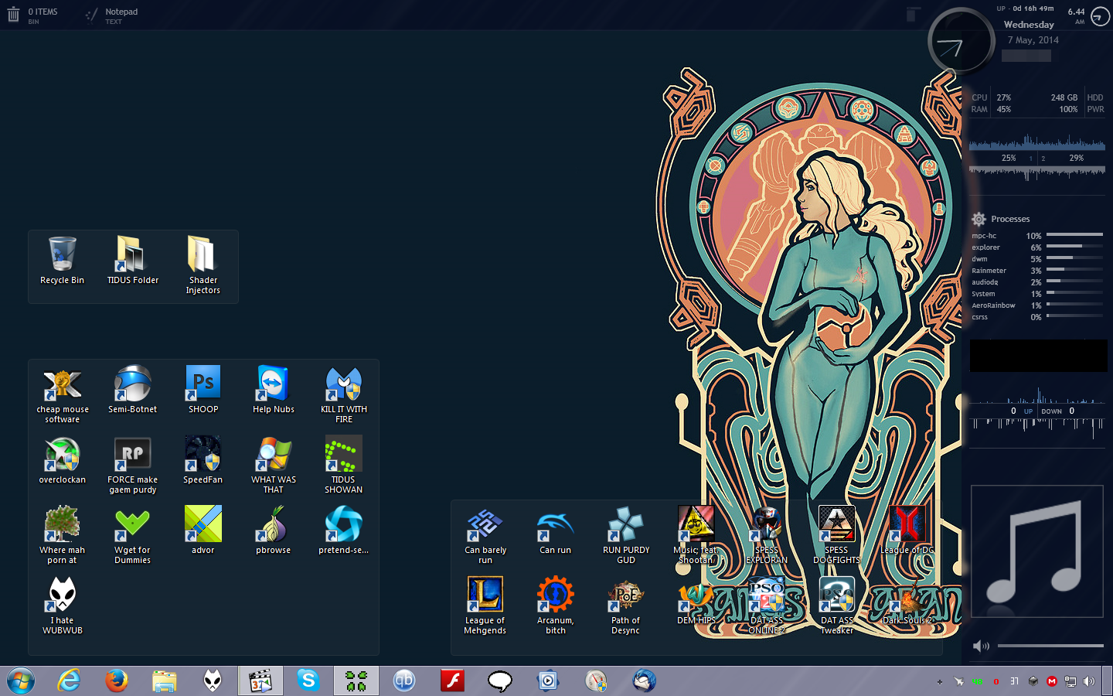Switch to the green squares app on taskbar
Viewport: 1113px width, 696px height.
coord(356,681)
